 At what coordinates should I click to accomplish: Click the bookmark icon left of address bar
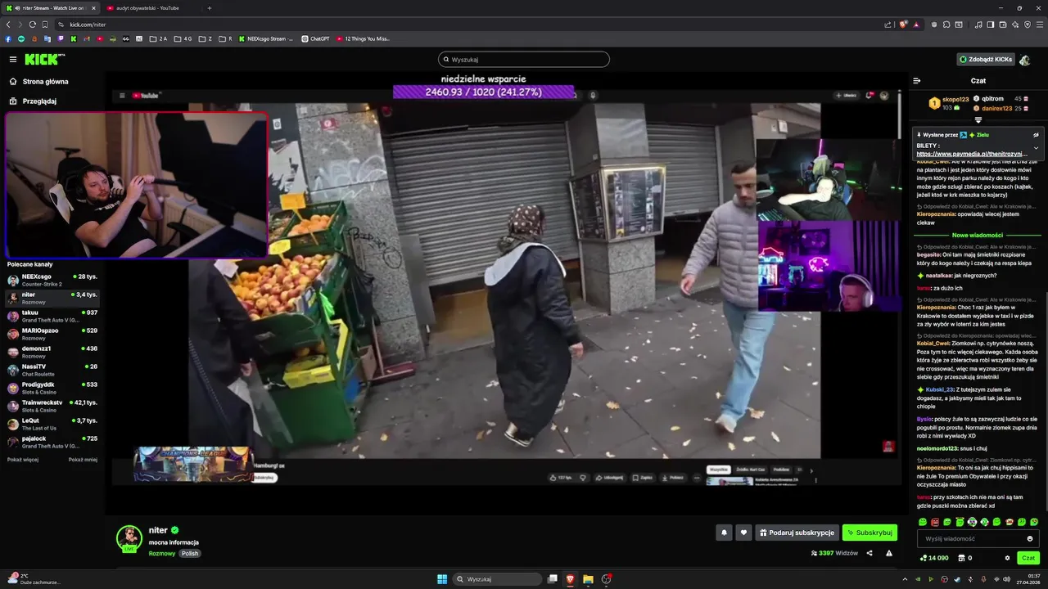(x=45, y=25)
